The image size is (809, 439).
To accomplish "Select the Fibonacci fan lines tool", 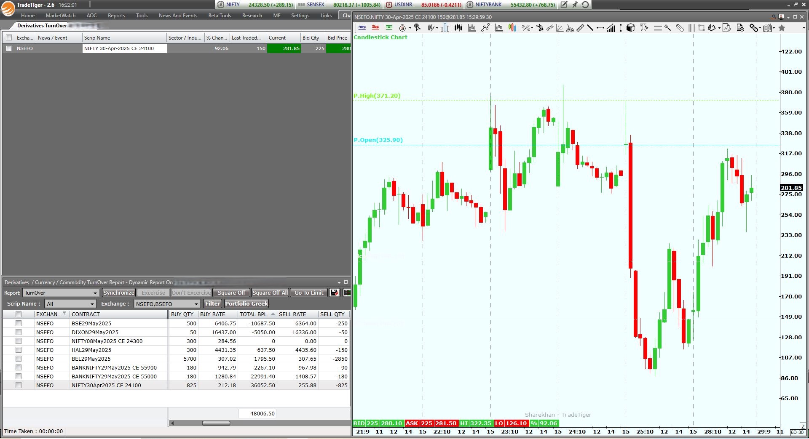I will pyautogui.click(x=560, y=28).
